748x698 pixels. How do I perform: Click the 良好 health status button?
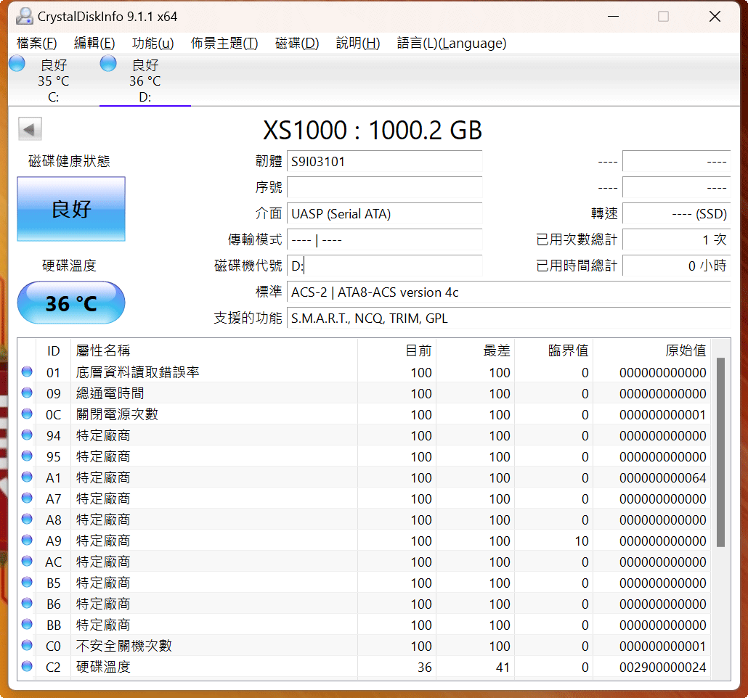(71, 209)
